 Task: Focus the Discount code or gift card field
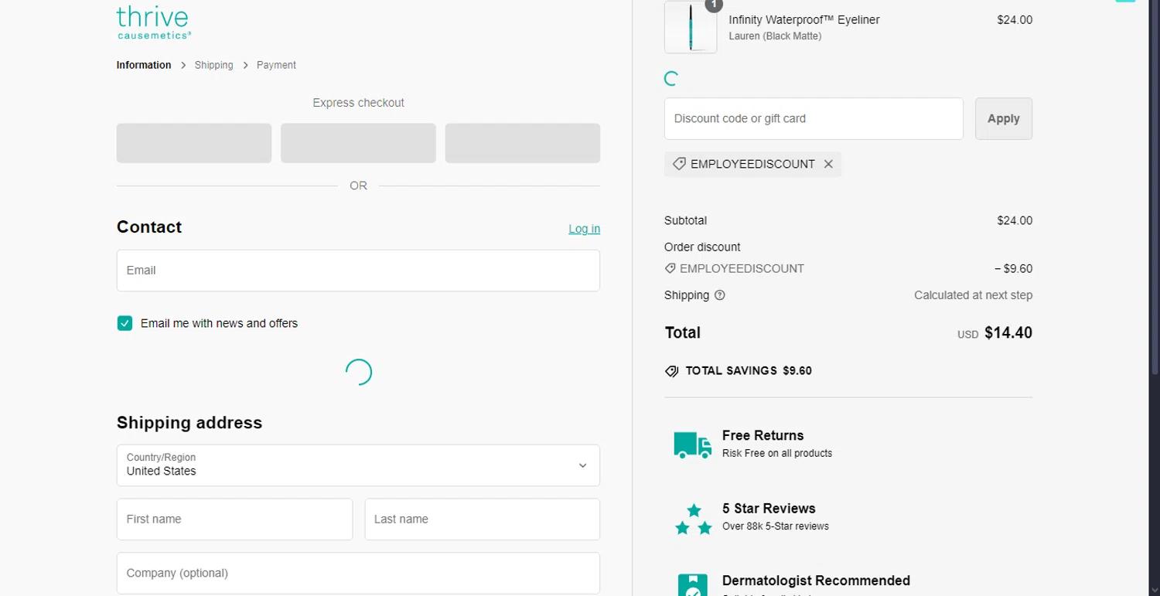(x=813, y=118)
